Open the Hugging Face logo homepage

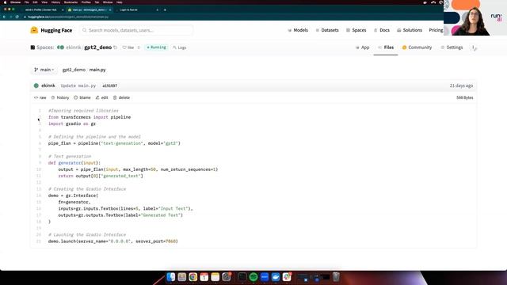point(51,30)
